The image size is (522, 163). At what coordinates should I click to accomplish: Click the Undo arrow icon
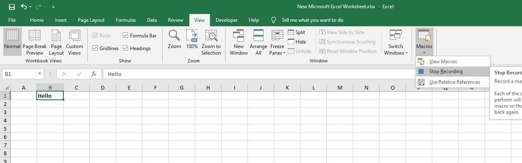pyautogui.click(x=24, y=7)
